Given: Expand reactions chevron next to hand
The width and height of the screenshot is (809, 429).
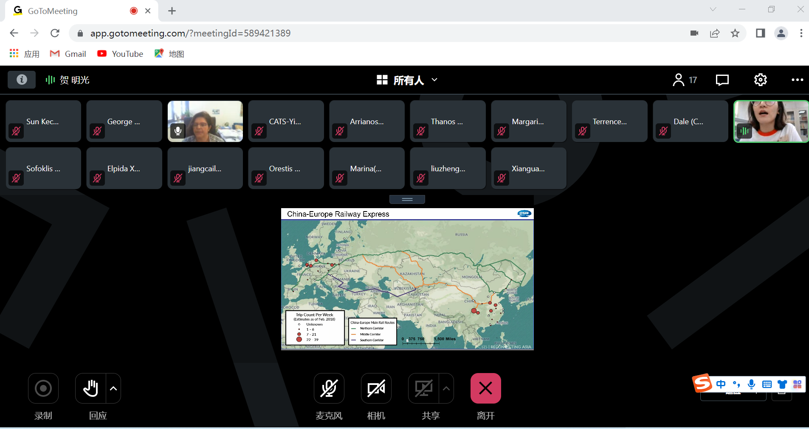Looking at the screenshot, I should click(x=113, y=388).
